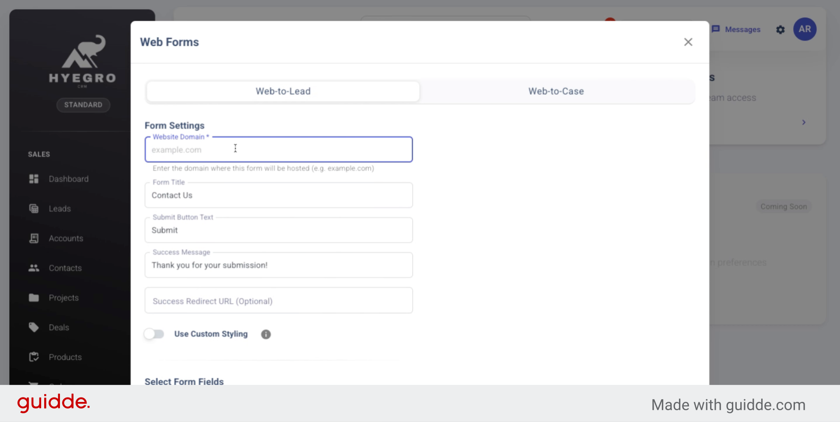Enable the Use Custom Styling toggle
The height and width of the screenshot is (422, 840).
click(154, 334)
